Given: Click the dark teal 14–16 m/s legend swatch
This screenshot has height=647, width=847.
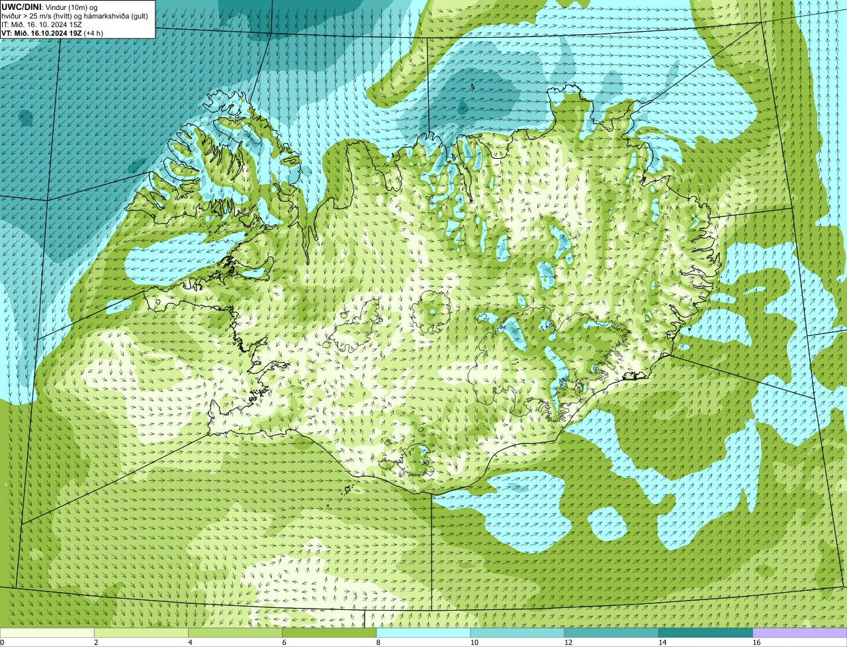Looking at the screenshot, I should (x=706, y=633).
